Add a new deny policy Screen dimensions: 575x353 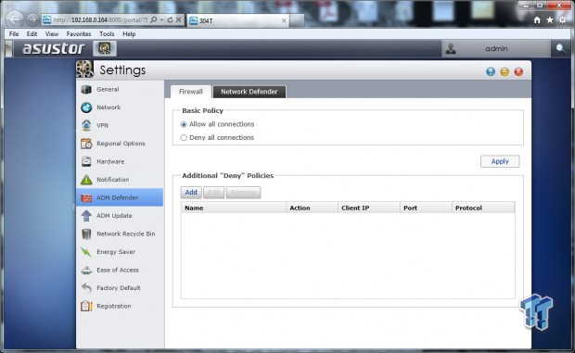(191, 192)
